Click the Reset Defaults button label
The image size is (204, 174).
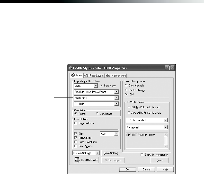coord(89,160)
